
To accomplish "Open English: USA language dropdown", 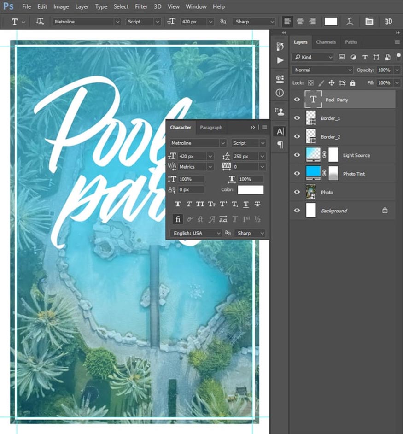I will (196, 233).
